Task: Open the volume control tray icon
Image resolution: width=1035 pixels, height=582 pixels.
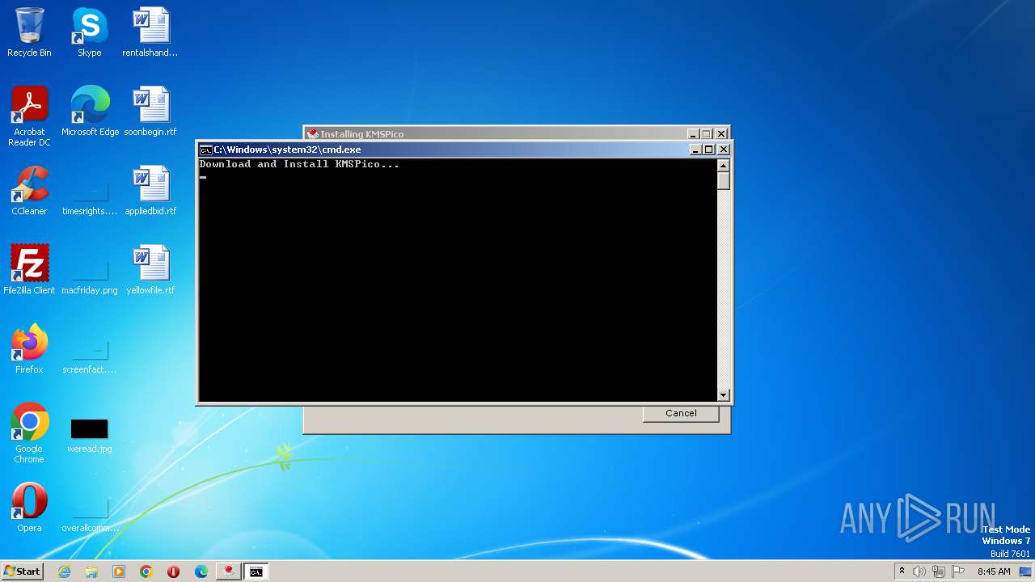Action: tap(919, 571)
